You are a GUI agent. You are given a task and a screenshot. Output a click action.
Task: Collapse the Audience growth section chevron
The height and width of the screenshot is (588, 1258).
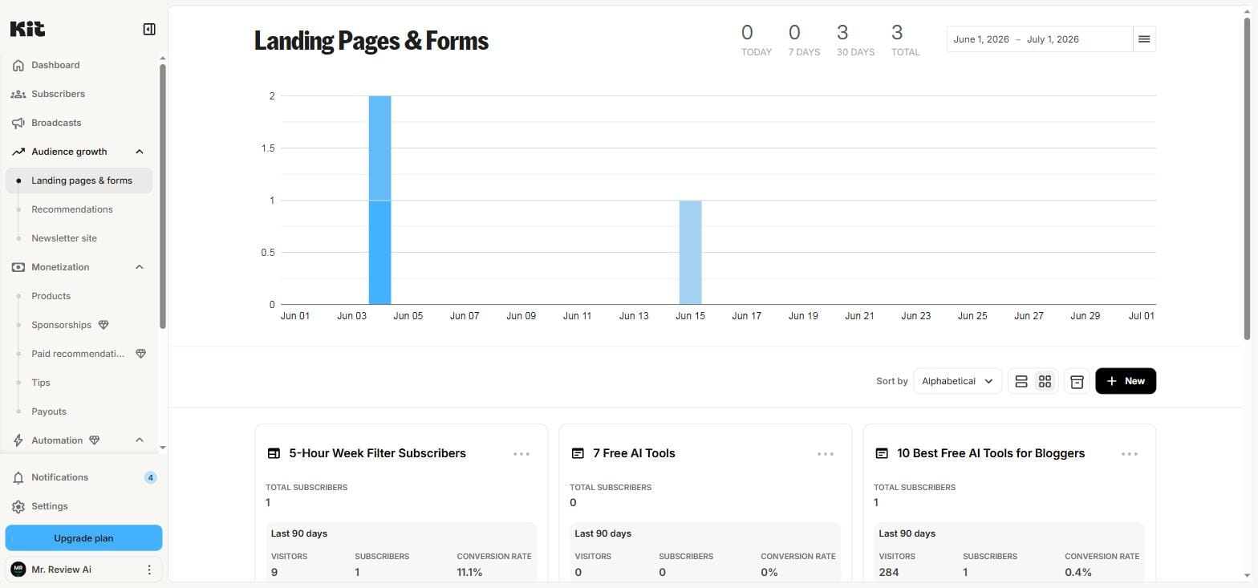(x=140, y=152)
